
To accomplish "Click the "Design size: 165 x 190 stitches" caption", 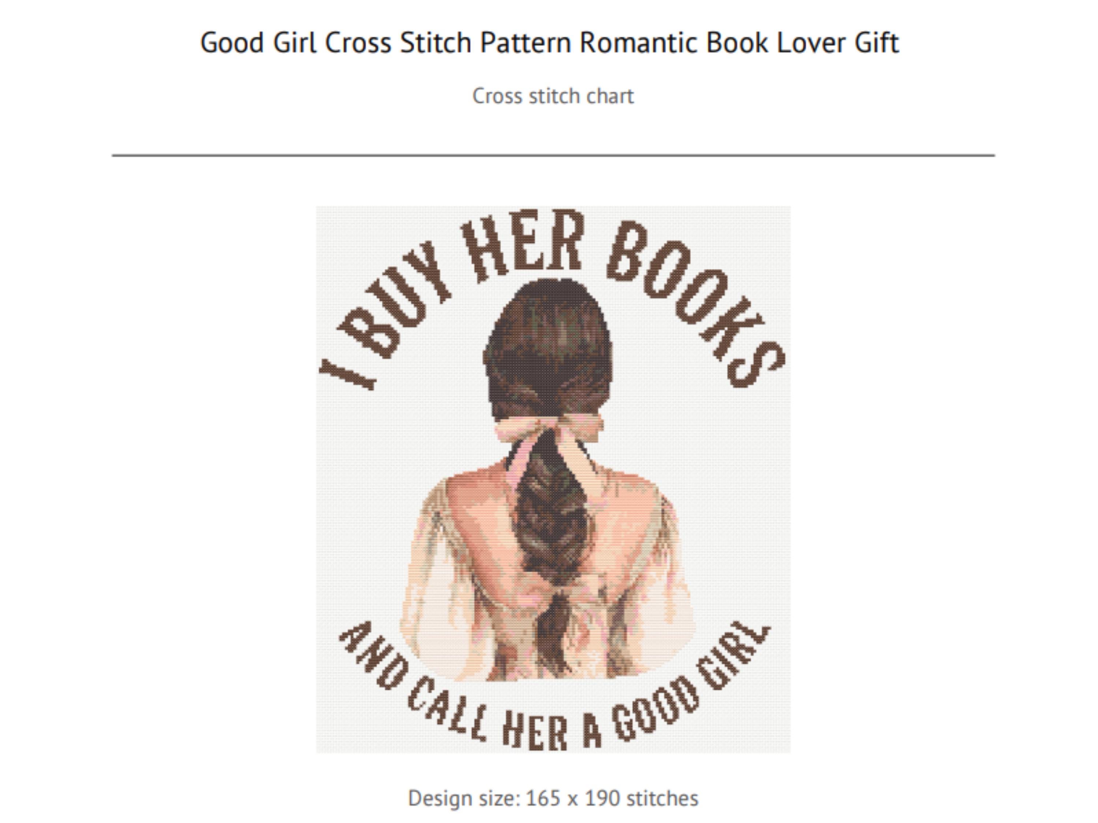I will [x=553, y=798].
